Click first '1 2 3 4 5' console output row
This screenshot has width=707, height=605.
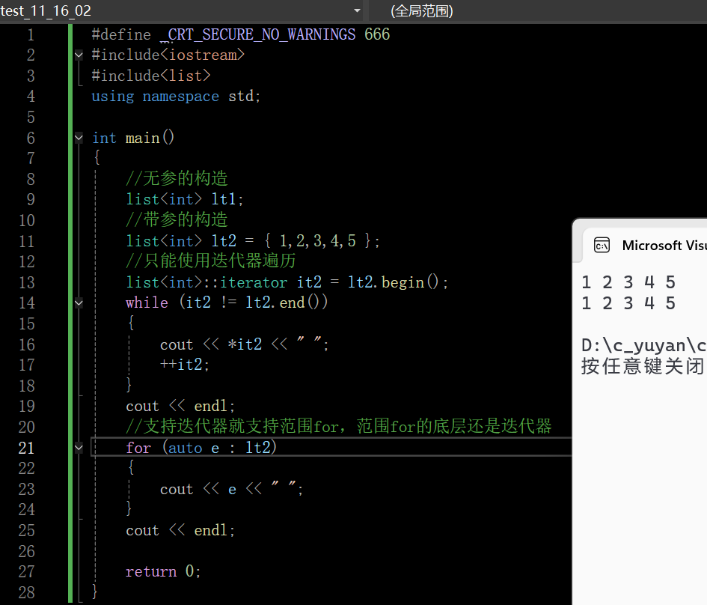628,282
